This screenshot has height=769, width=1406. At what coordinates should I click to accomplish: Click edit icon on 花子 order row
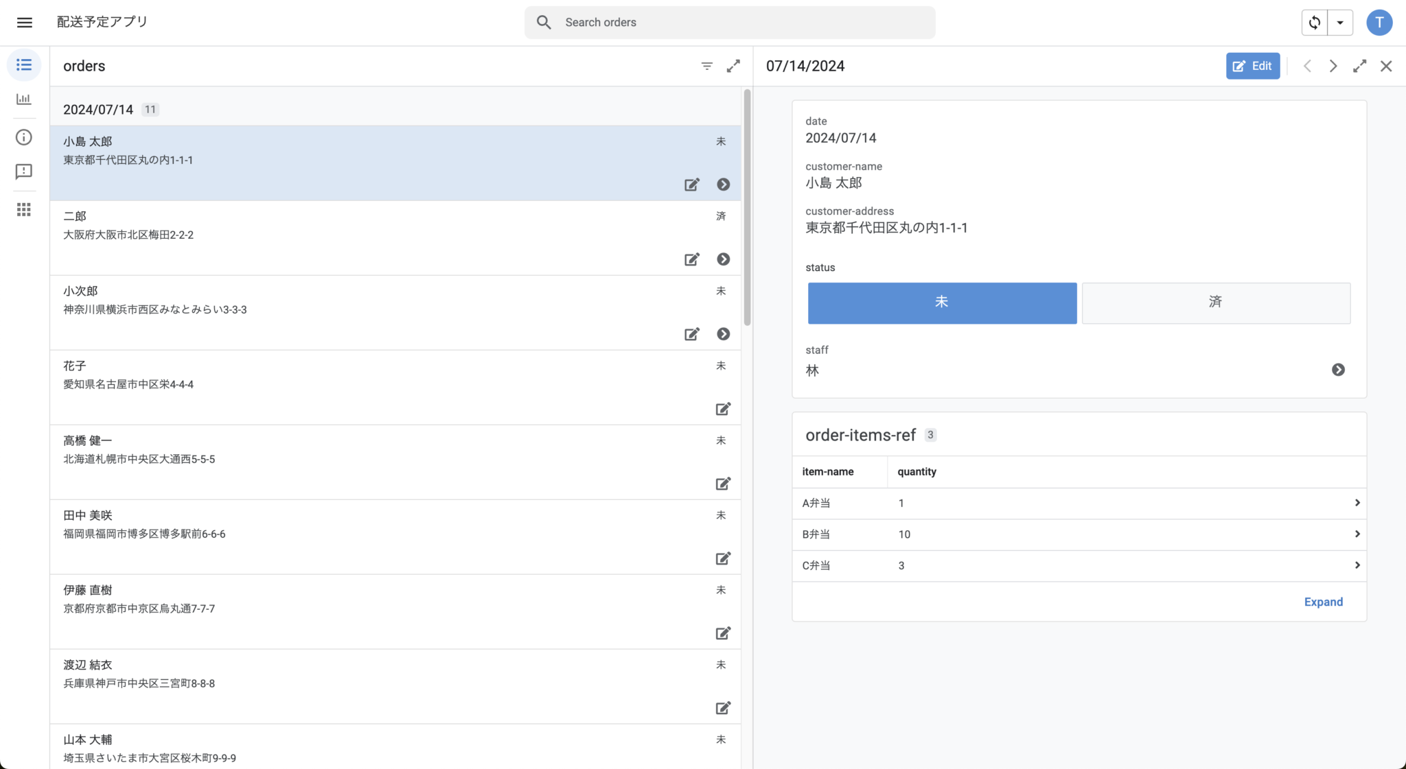723,409
